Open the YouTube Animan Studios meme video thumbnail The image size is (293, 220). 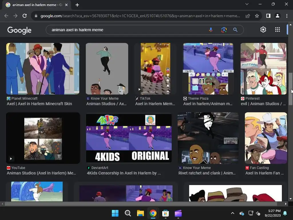pos(43,138)
